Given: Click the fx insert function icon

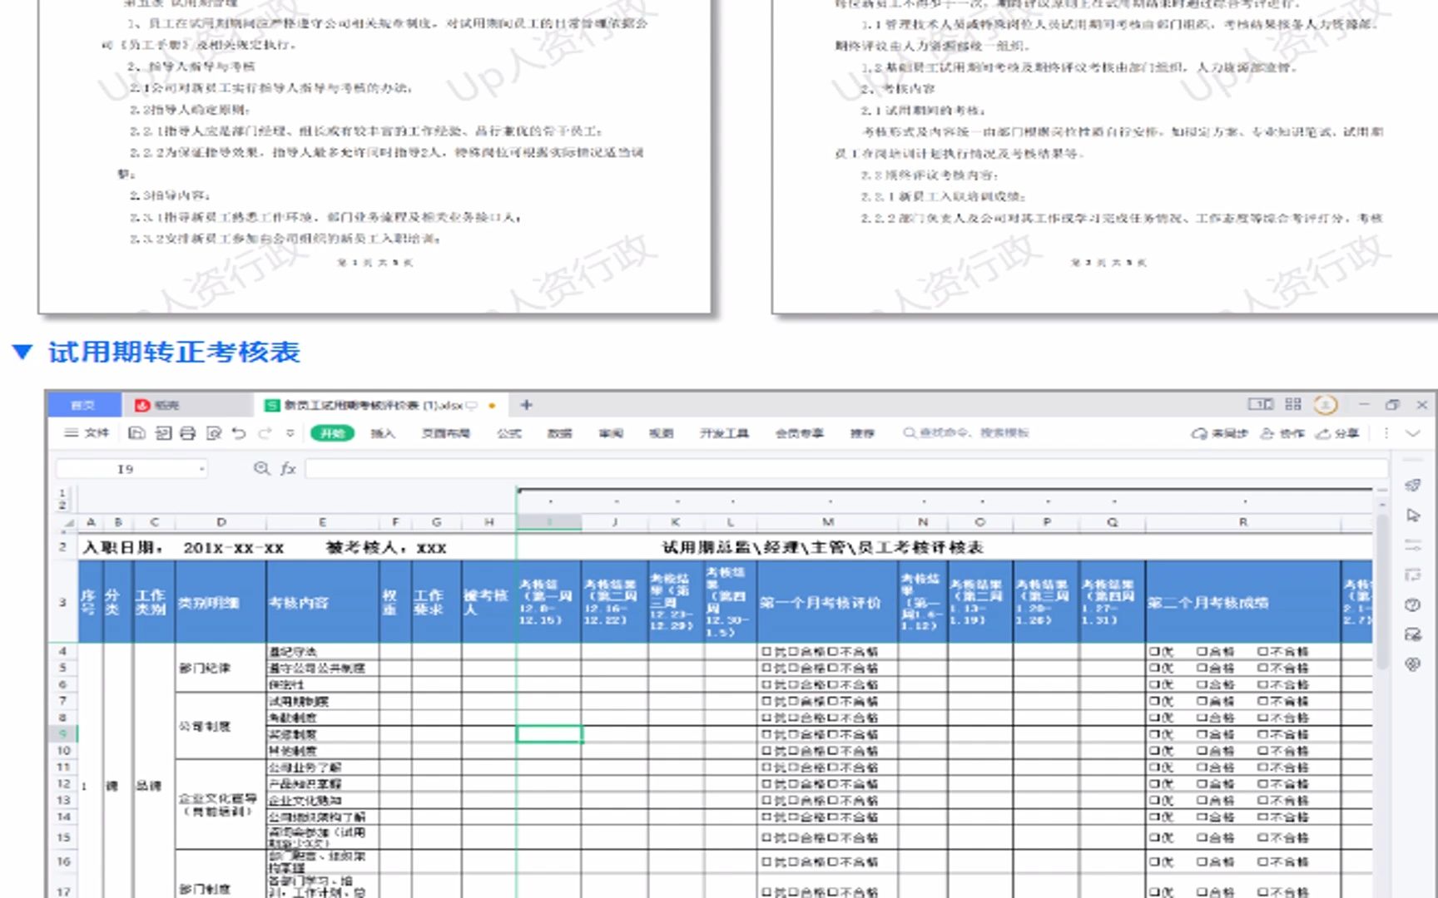Looking at the screenshot, I should click(x=288, y=468).
